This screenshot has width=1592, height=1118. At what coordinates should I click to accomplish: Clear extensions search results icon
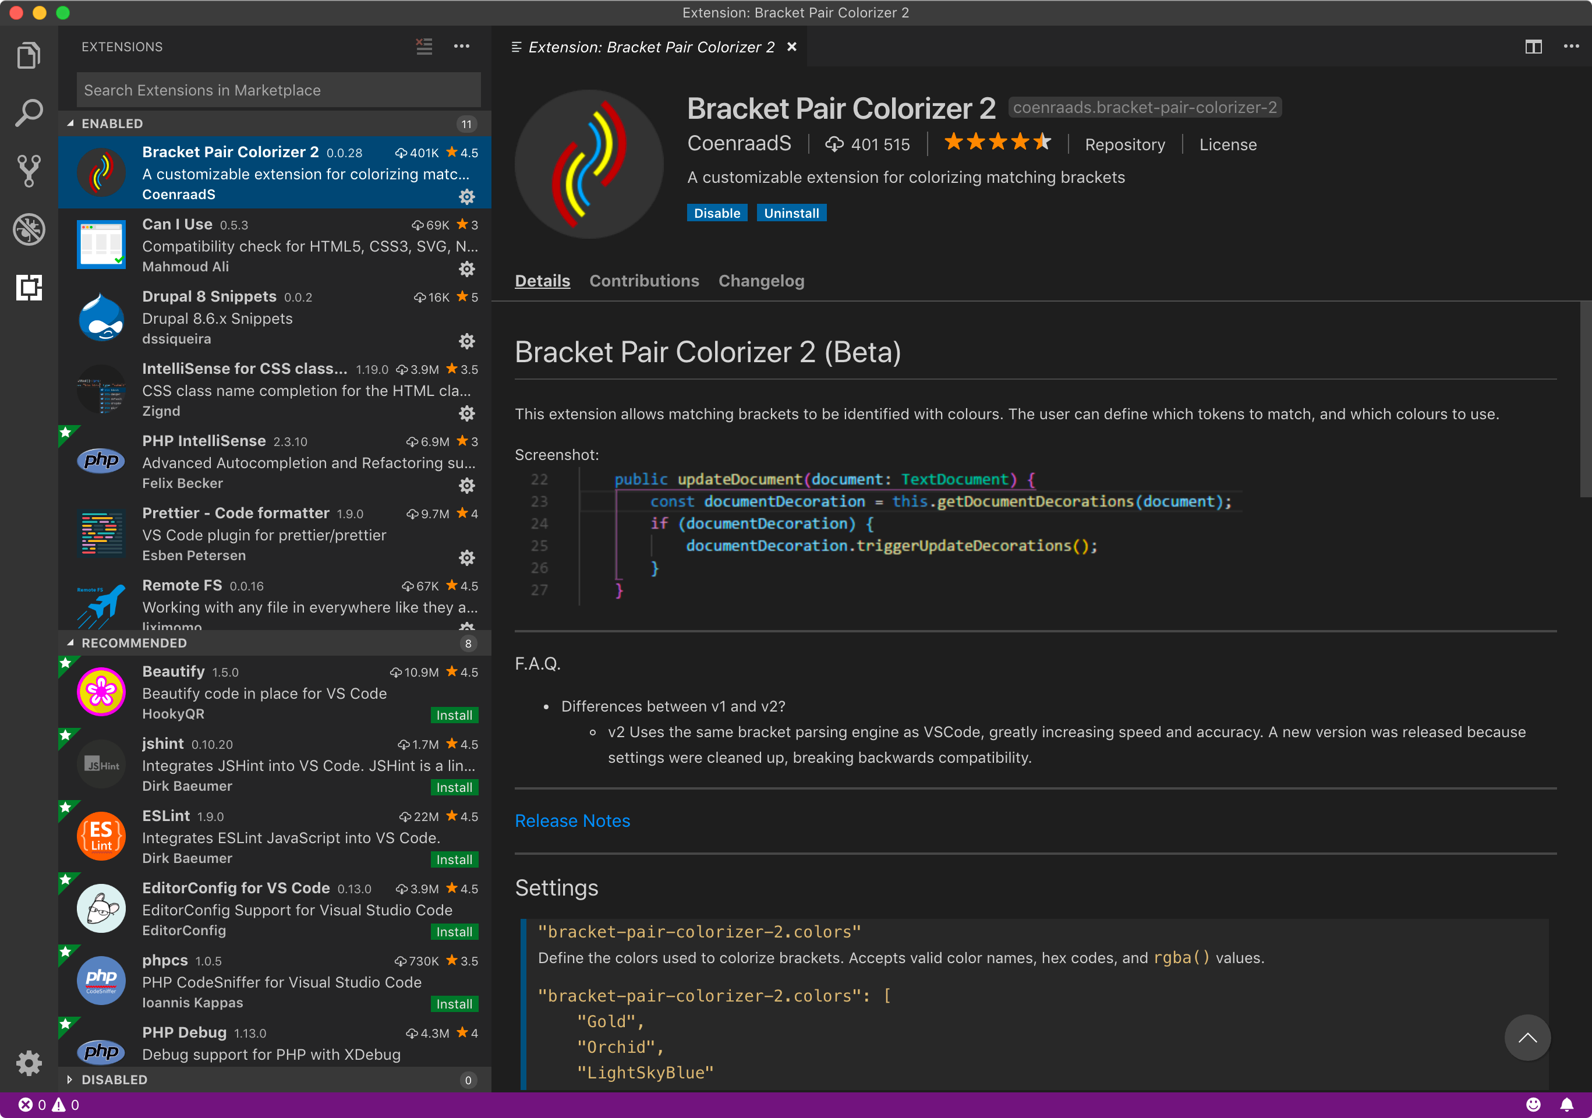(424, 47)
